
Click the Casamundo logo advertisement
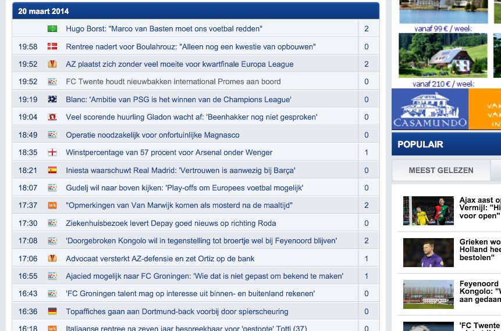430,109
